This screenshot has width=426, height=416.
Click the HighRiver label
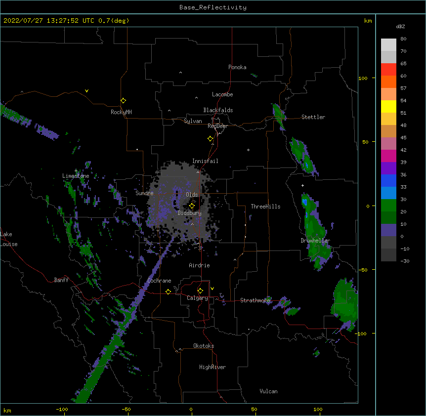click(213, 367)
